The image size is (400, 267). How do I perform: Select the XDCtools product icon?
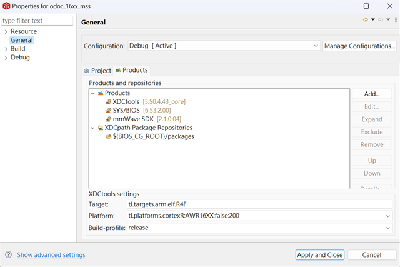coord(108,101)
